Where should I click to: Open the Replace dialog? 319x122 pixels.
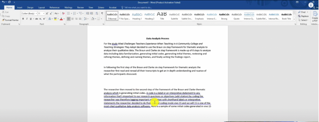[303, 16]
